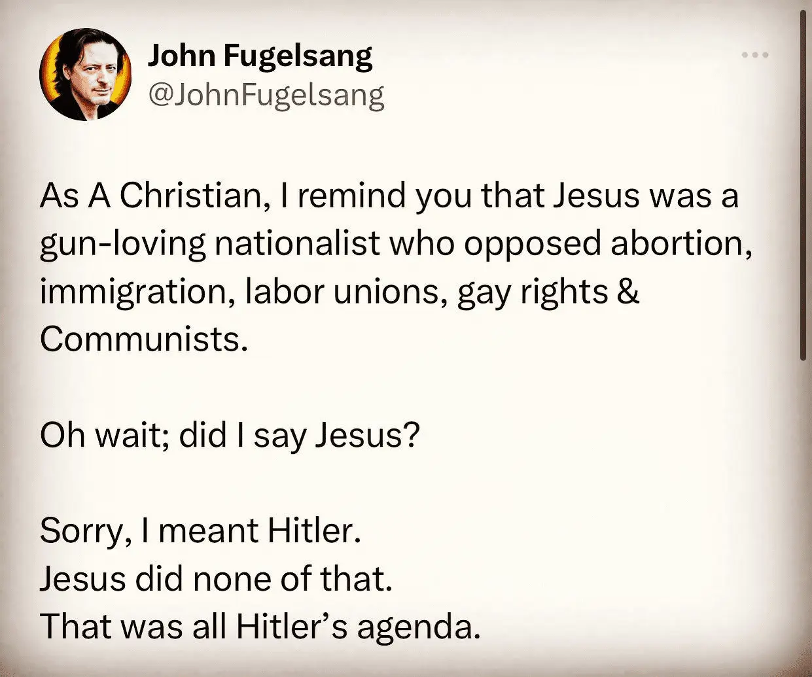The image size is (812, 677).
Task: Click the word "Communists." in the tweet
Action: click(x=144, y=339)
